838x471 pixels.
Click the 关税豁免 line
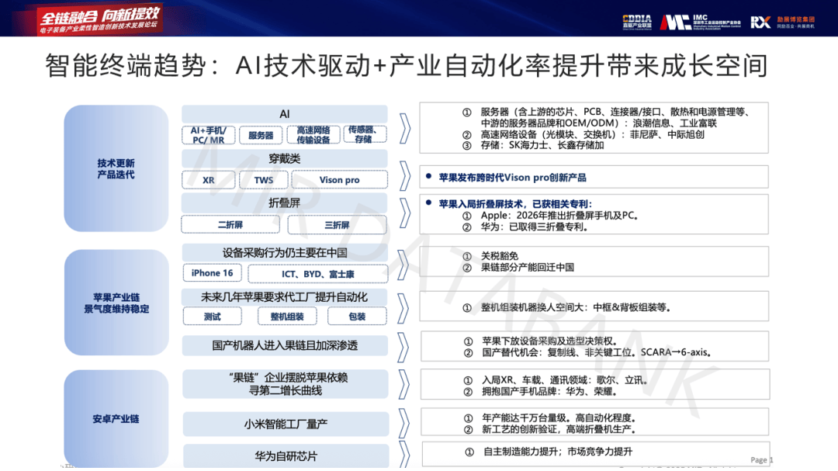[x=500, y=256]
